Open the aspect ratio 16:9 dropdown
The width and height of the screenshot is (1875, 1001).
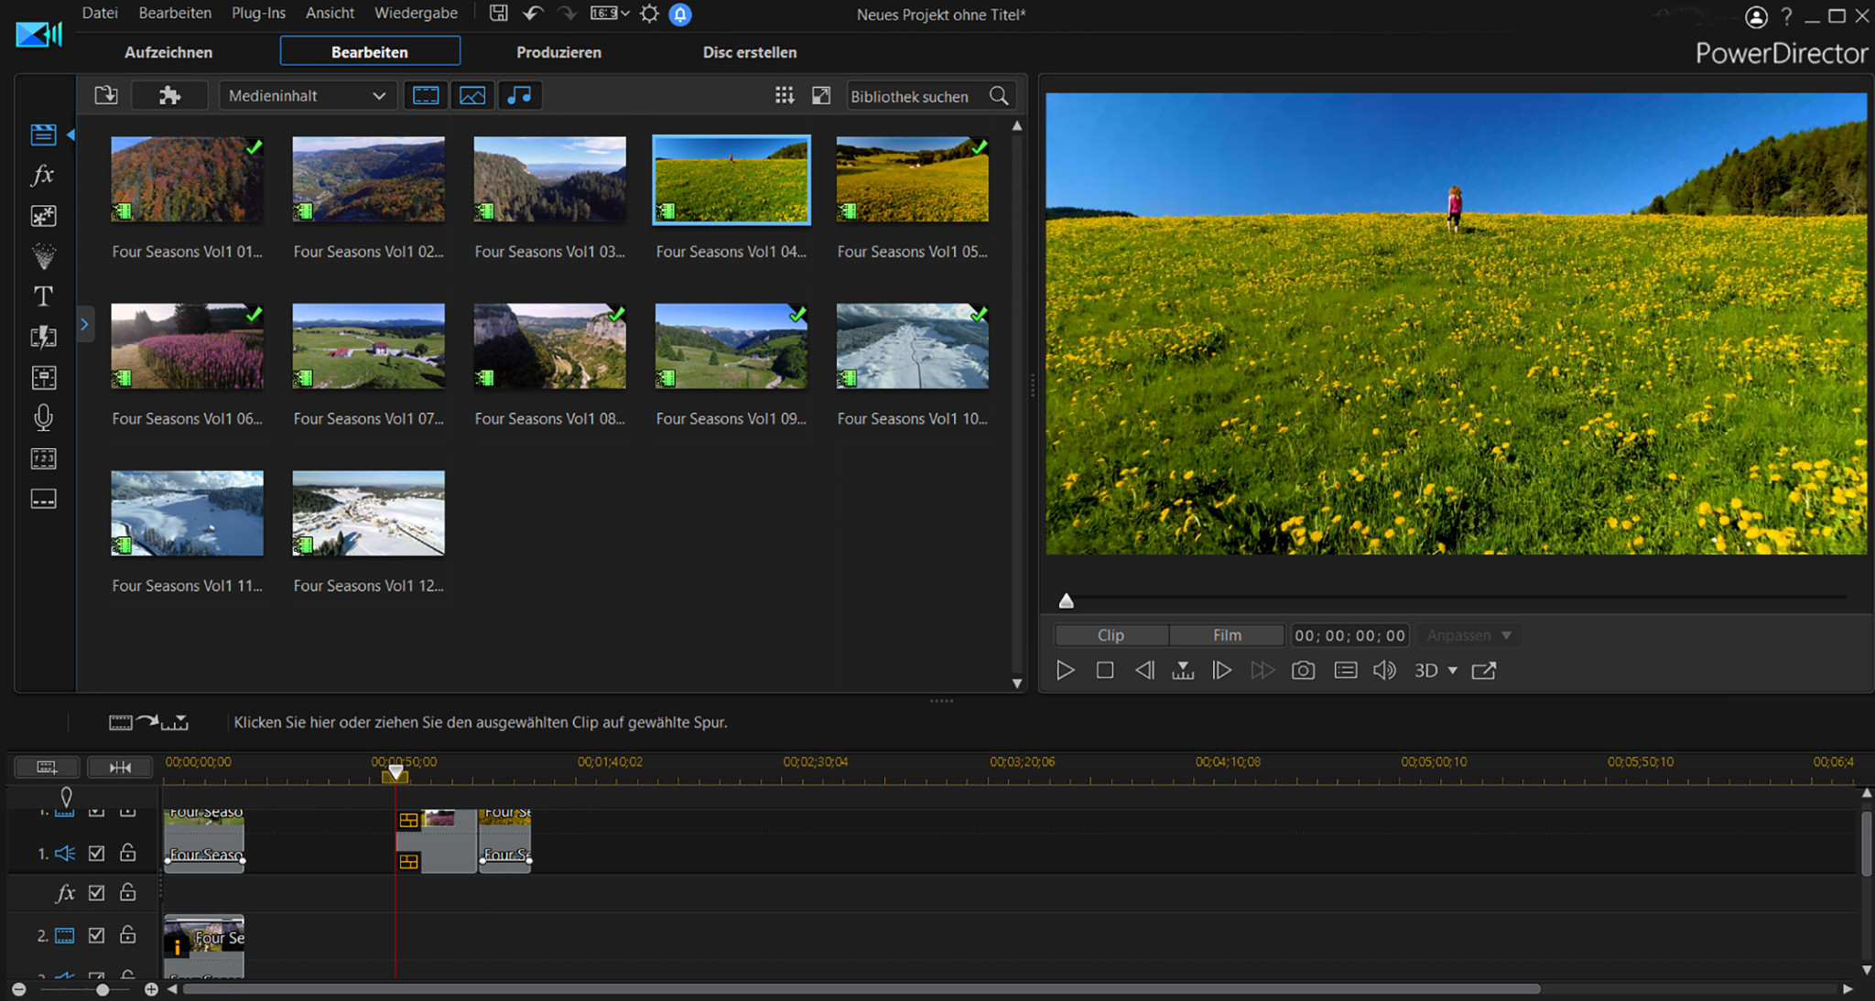(x=610, y=13)
